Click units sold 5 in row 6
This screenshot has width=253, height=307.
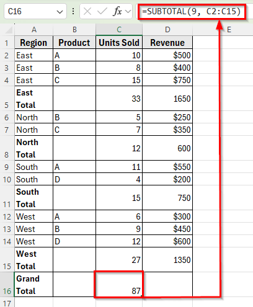coord(119,117)
